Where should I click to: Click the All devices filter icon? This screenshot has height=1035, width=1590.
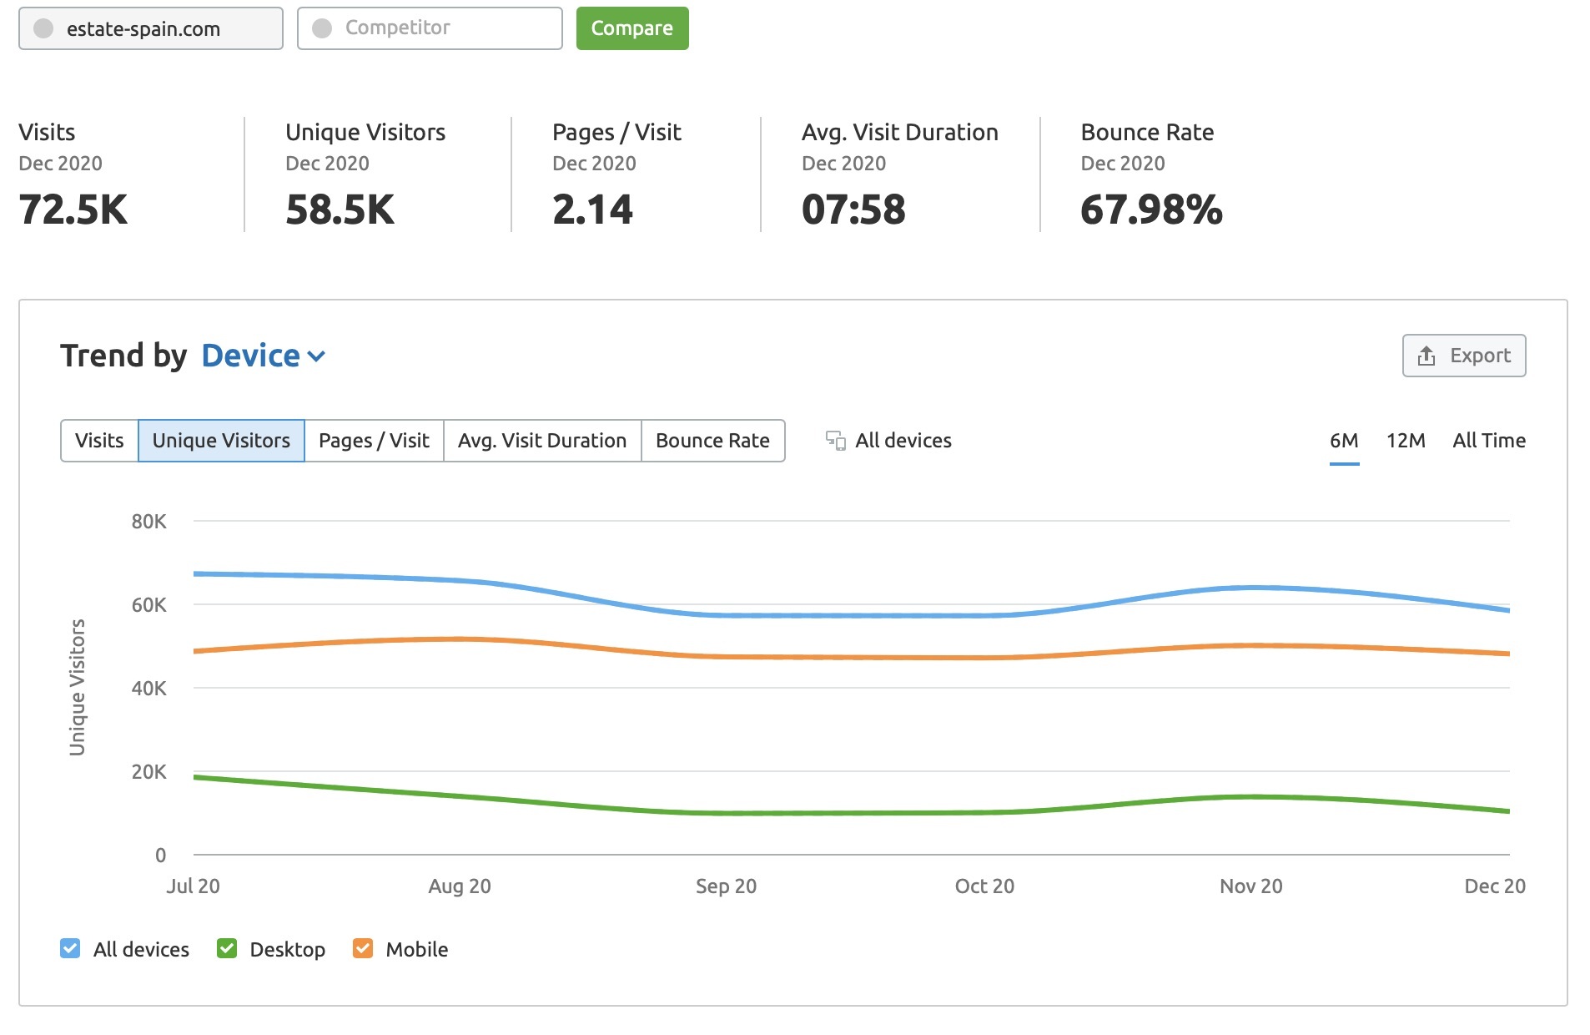[x=835, y=440]
